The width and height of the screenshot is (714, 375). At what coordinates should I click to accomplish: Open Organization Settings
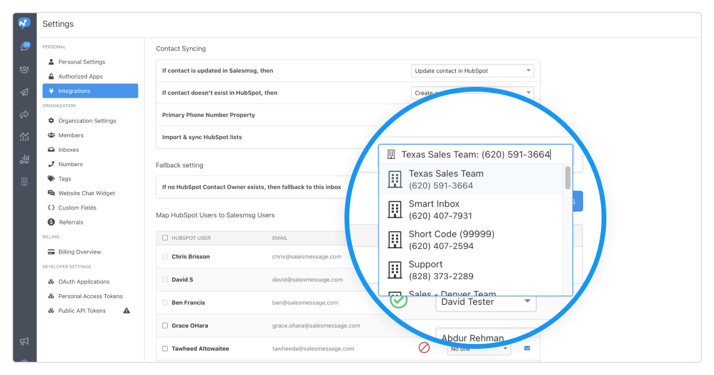(x=87, y=121)
